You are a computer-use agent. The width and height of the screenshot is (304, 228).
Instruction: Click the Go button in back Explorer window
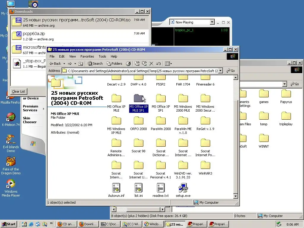[x=295, y=84]
